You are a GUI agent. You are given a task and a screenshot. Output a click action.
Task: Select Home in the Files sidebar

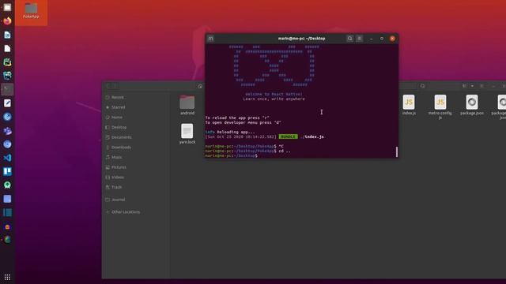click(x=136, y=118)
